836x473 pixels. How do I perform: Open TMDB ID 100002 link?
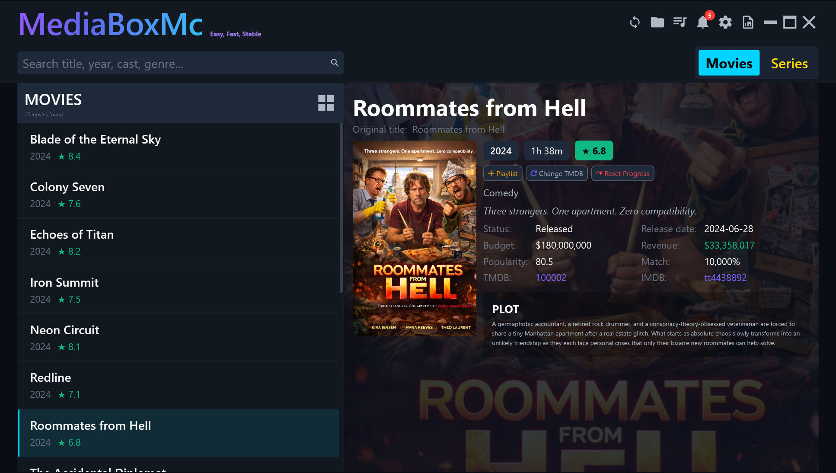point(551,278)
